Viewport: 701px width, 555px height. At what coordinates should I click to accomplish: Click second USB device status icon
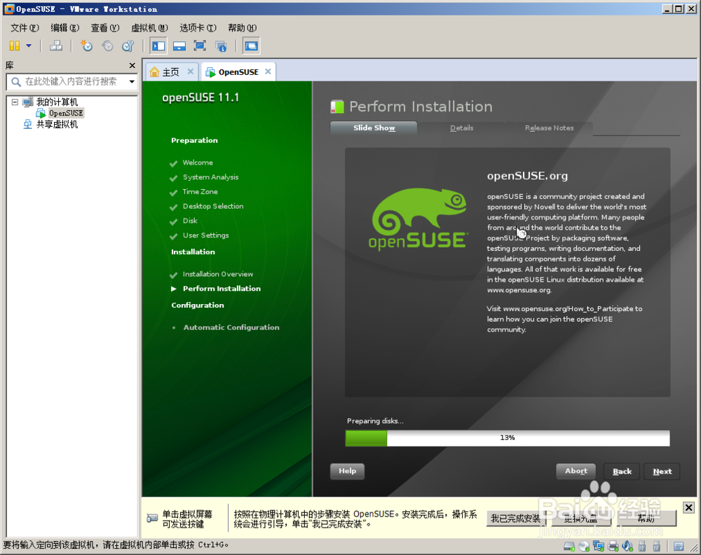[x=657, y=546]
